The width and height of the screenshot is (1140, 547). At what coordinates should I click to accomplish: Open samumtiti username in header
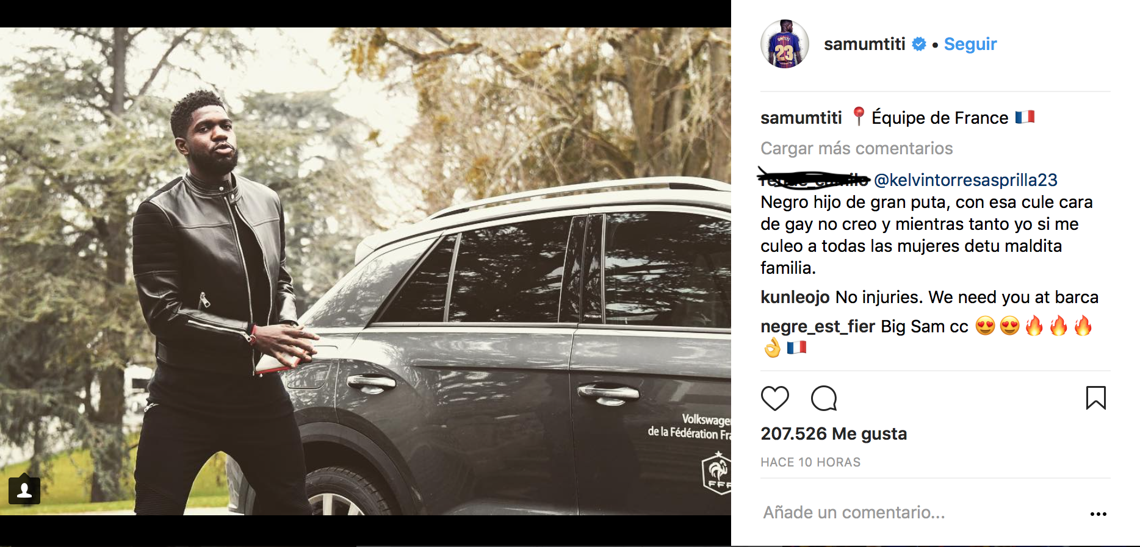click(x=865, y=44)
